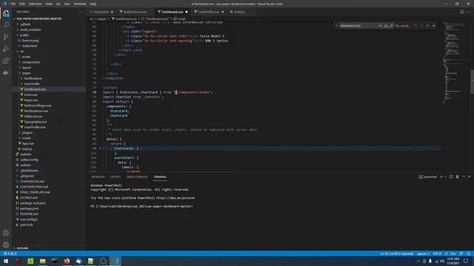Close the terminal panel
Image resolution: width=474 pixels, height=266 pixels.
469,177
